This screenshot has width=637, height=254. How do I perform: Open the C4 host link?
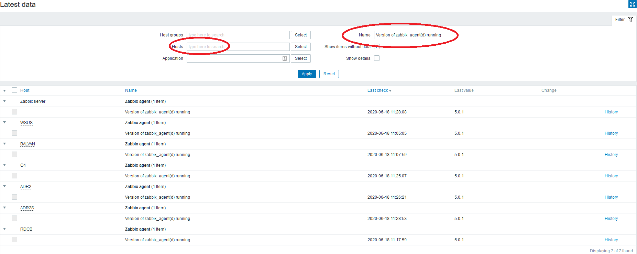click(x=23, y=165)
